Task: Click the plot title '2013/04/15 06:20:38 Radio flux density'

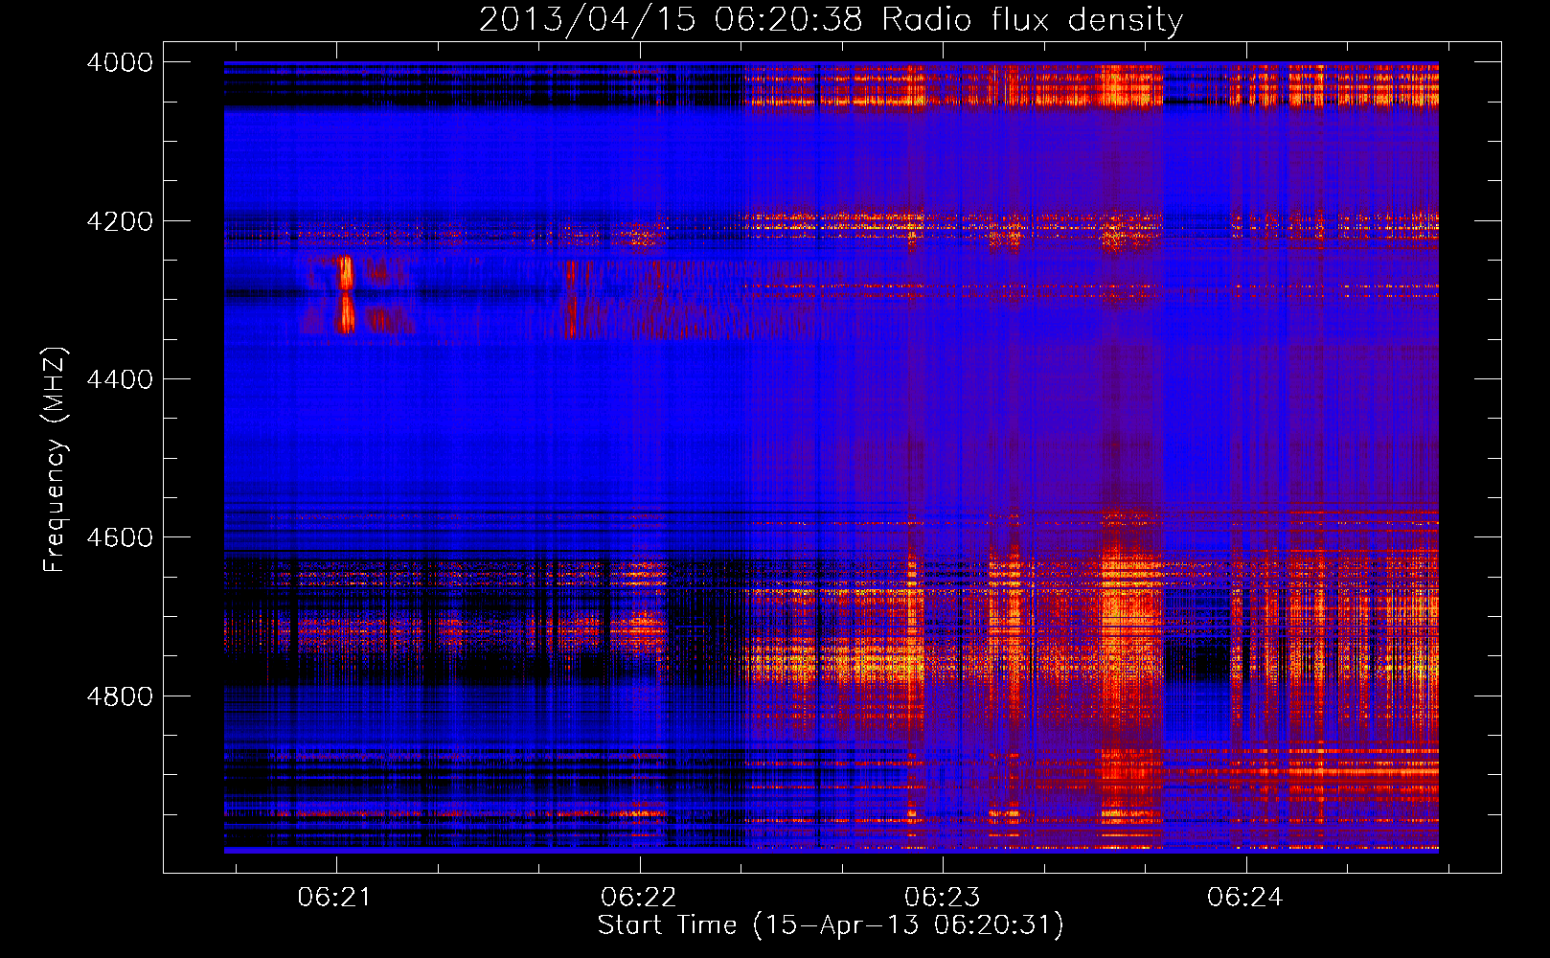Action: point(831,19)
